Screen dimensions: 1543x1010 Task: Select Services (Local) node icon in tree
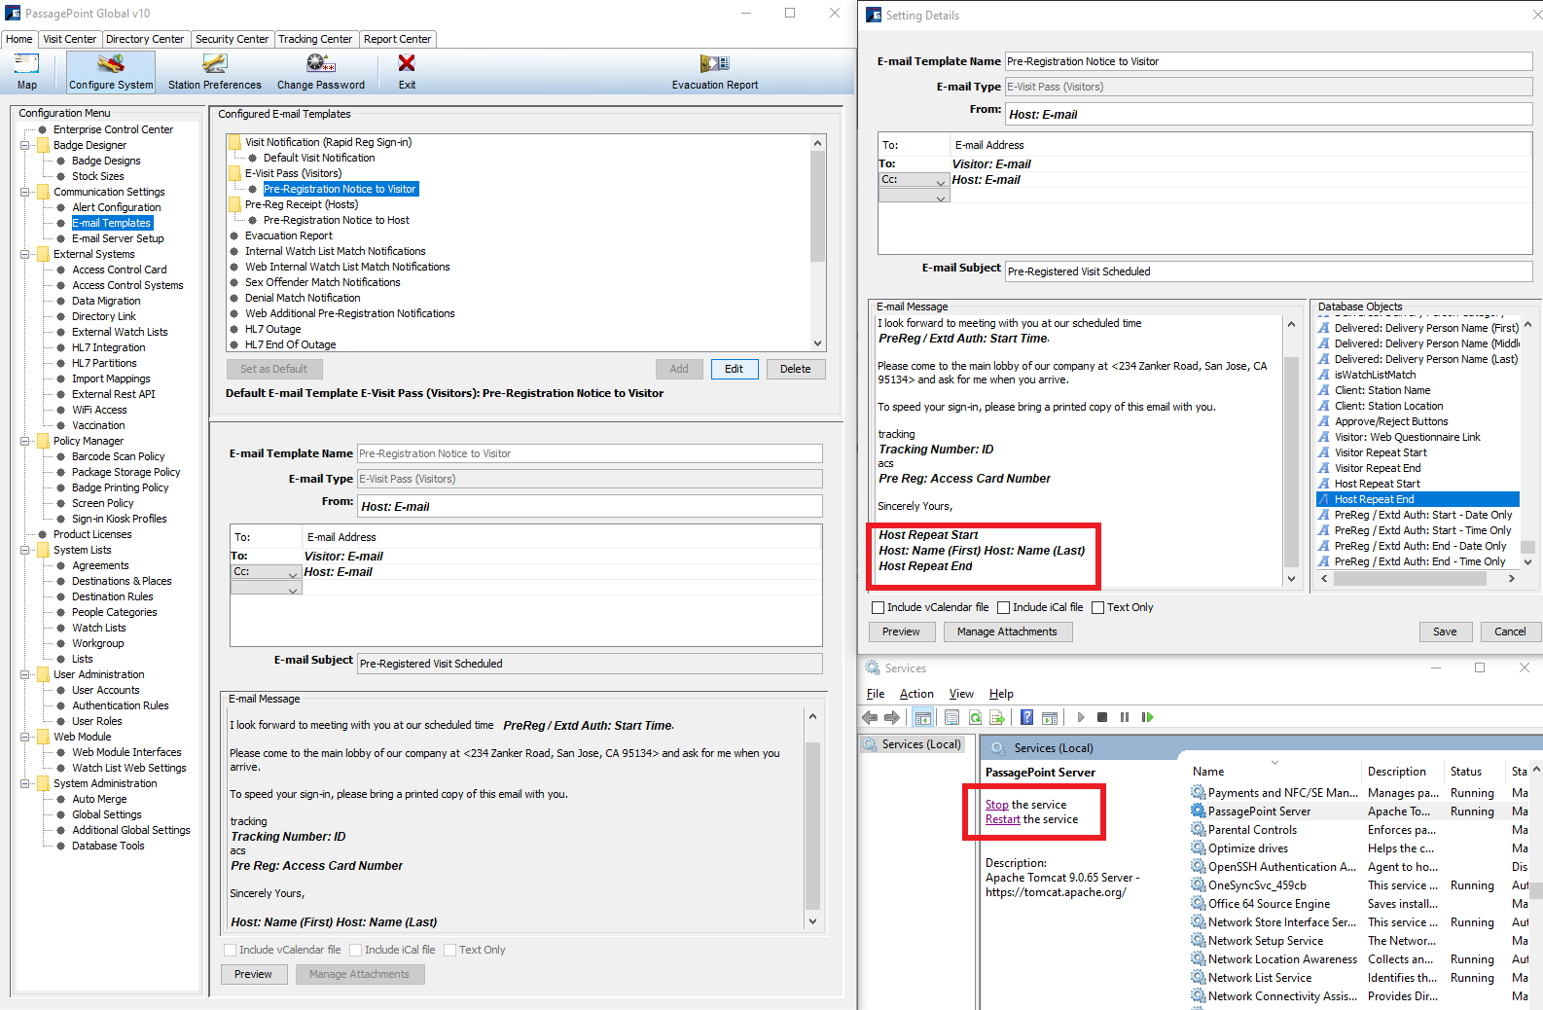[x=871, y=744]
